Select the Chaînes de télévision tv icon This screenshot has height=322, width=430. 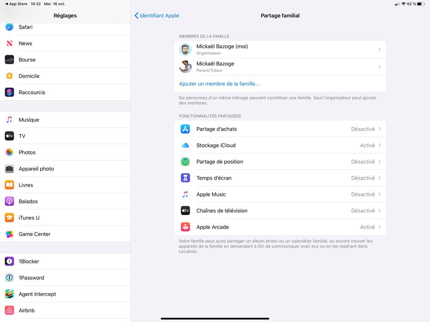coord(185,211)
